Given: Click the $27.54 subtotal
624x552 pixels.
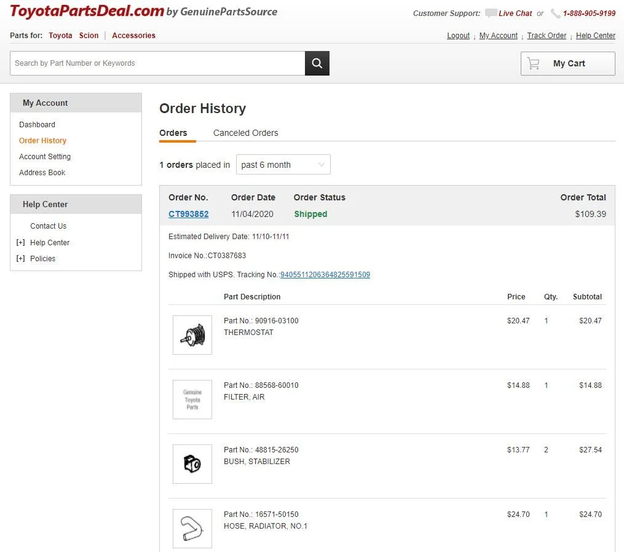Looking at the screenshot, I should tap(590, 450).
